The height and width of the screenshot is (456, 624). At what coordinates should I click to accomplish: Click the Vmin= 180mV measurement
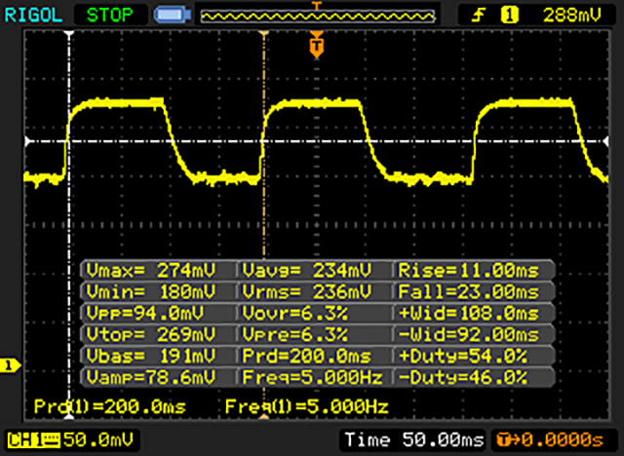pos(151,292)
